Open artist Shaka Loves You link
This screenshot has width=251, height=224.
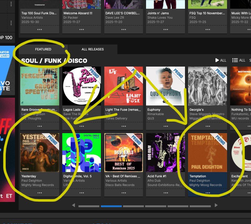160,18
